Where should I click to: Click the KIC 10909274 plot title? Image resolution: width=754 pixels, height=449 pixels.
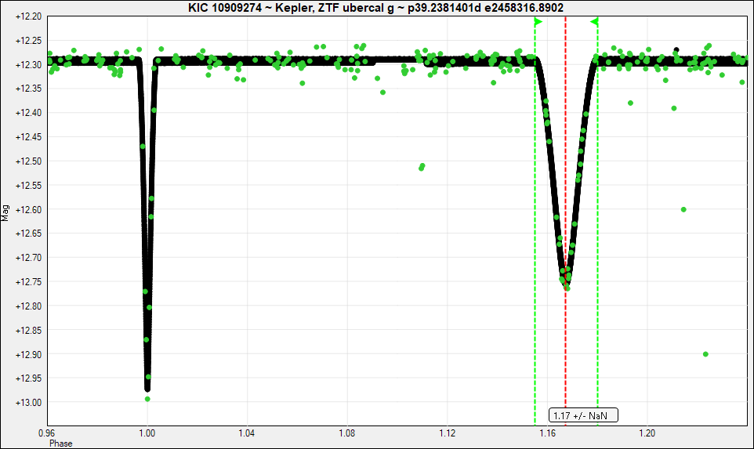376,7
